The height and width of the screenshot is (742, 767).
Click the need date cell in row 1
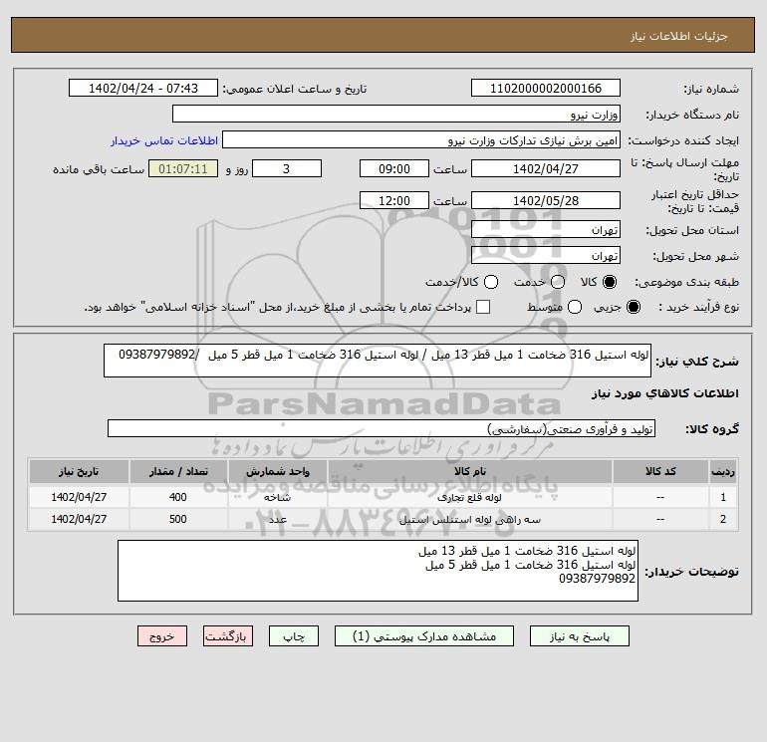[79, 497]
